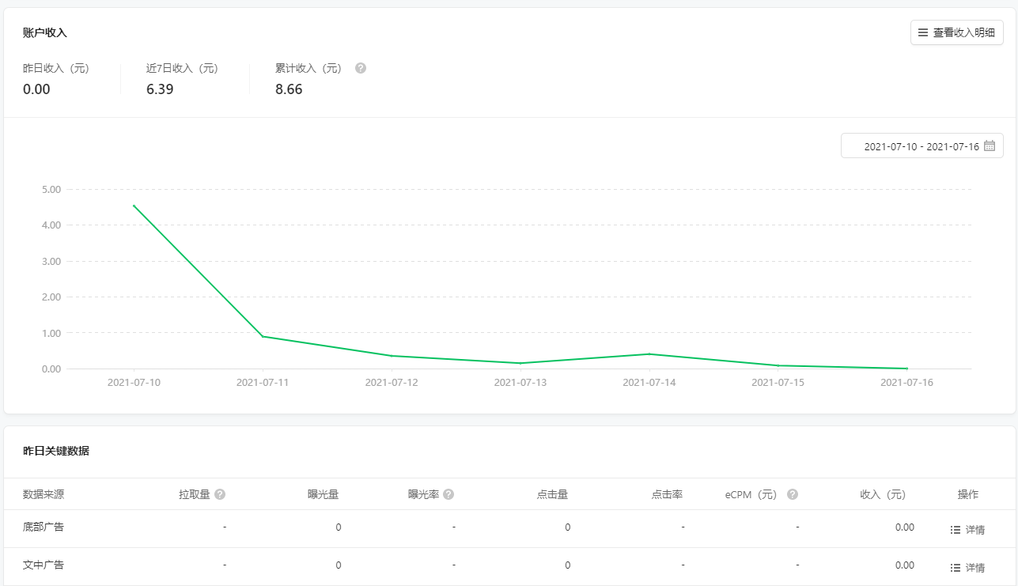Screen dimensions: 1018x586
Task: View 详情 for the 文中广告 row
Action: coord(967,568)
